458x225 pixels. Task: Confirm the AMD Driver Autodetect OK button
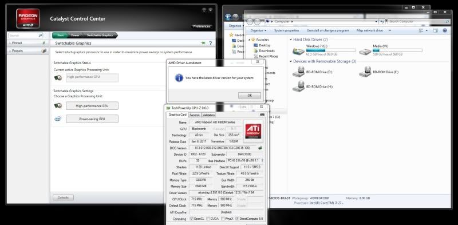[x=250, y=96]
